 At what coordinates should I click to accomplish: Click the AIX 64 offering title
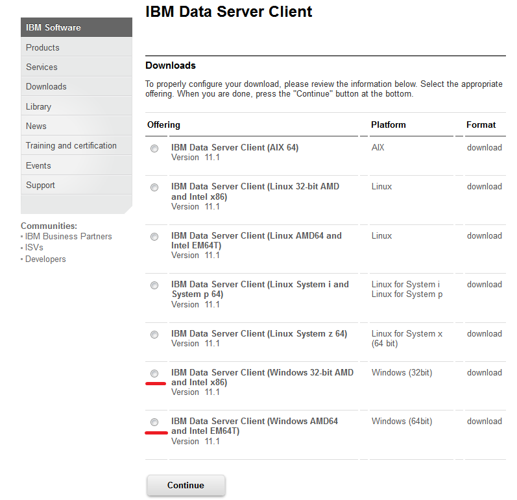235,147
